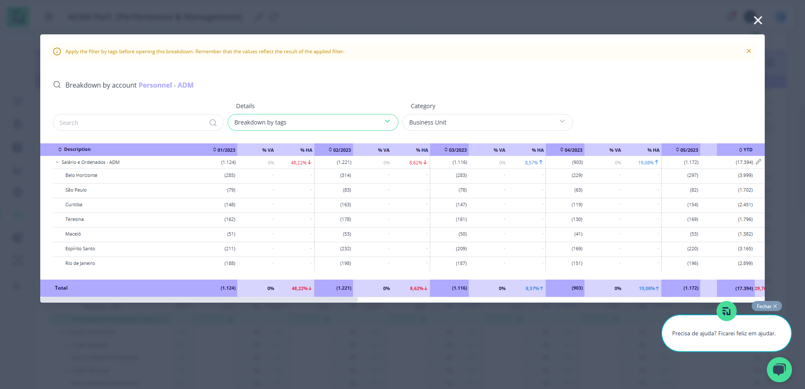This screenshot has height=389, width=805.
Task: Click the YTD total (17.394) in Total row
Action: pos(744,288)
